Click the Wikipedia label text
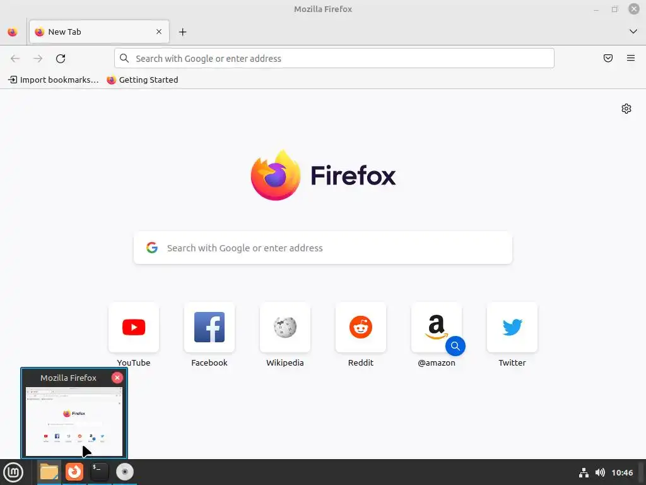Screen dimensions: 646x485 [x=285, y=362]
